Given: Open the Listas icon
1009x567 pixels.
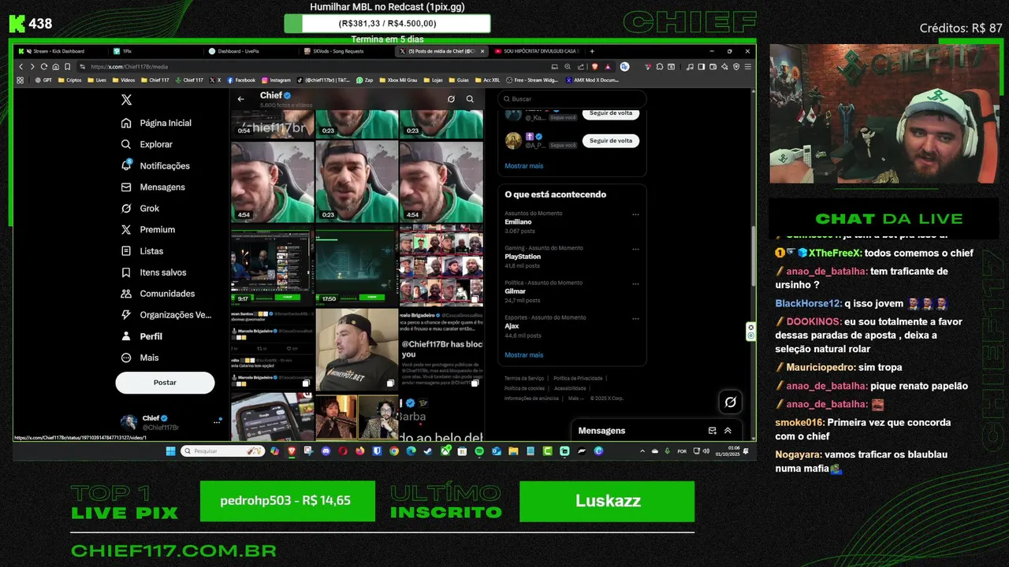Looking at the screenshot, I should 126,250.
